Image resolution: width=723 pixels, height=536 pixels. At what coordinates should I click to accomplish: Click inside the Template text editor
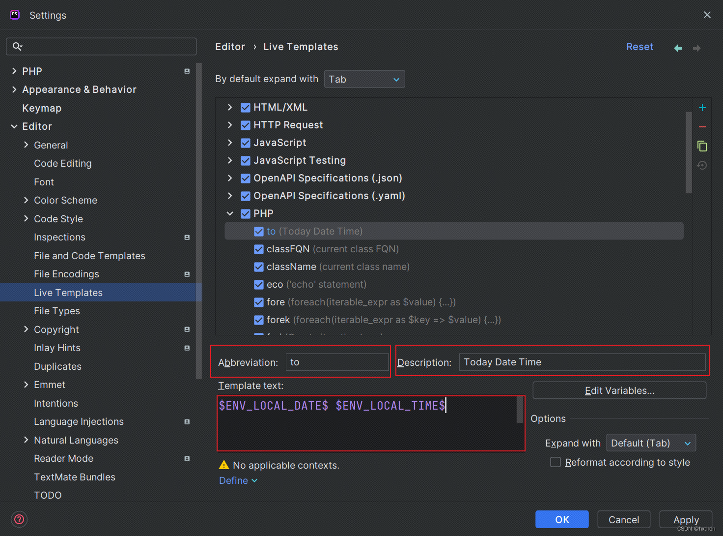[x=371, y=423]
